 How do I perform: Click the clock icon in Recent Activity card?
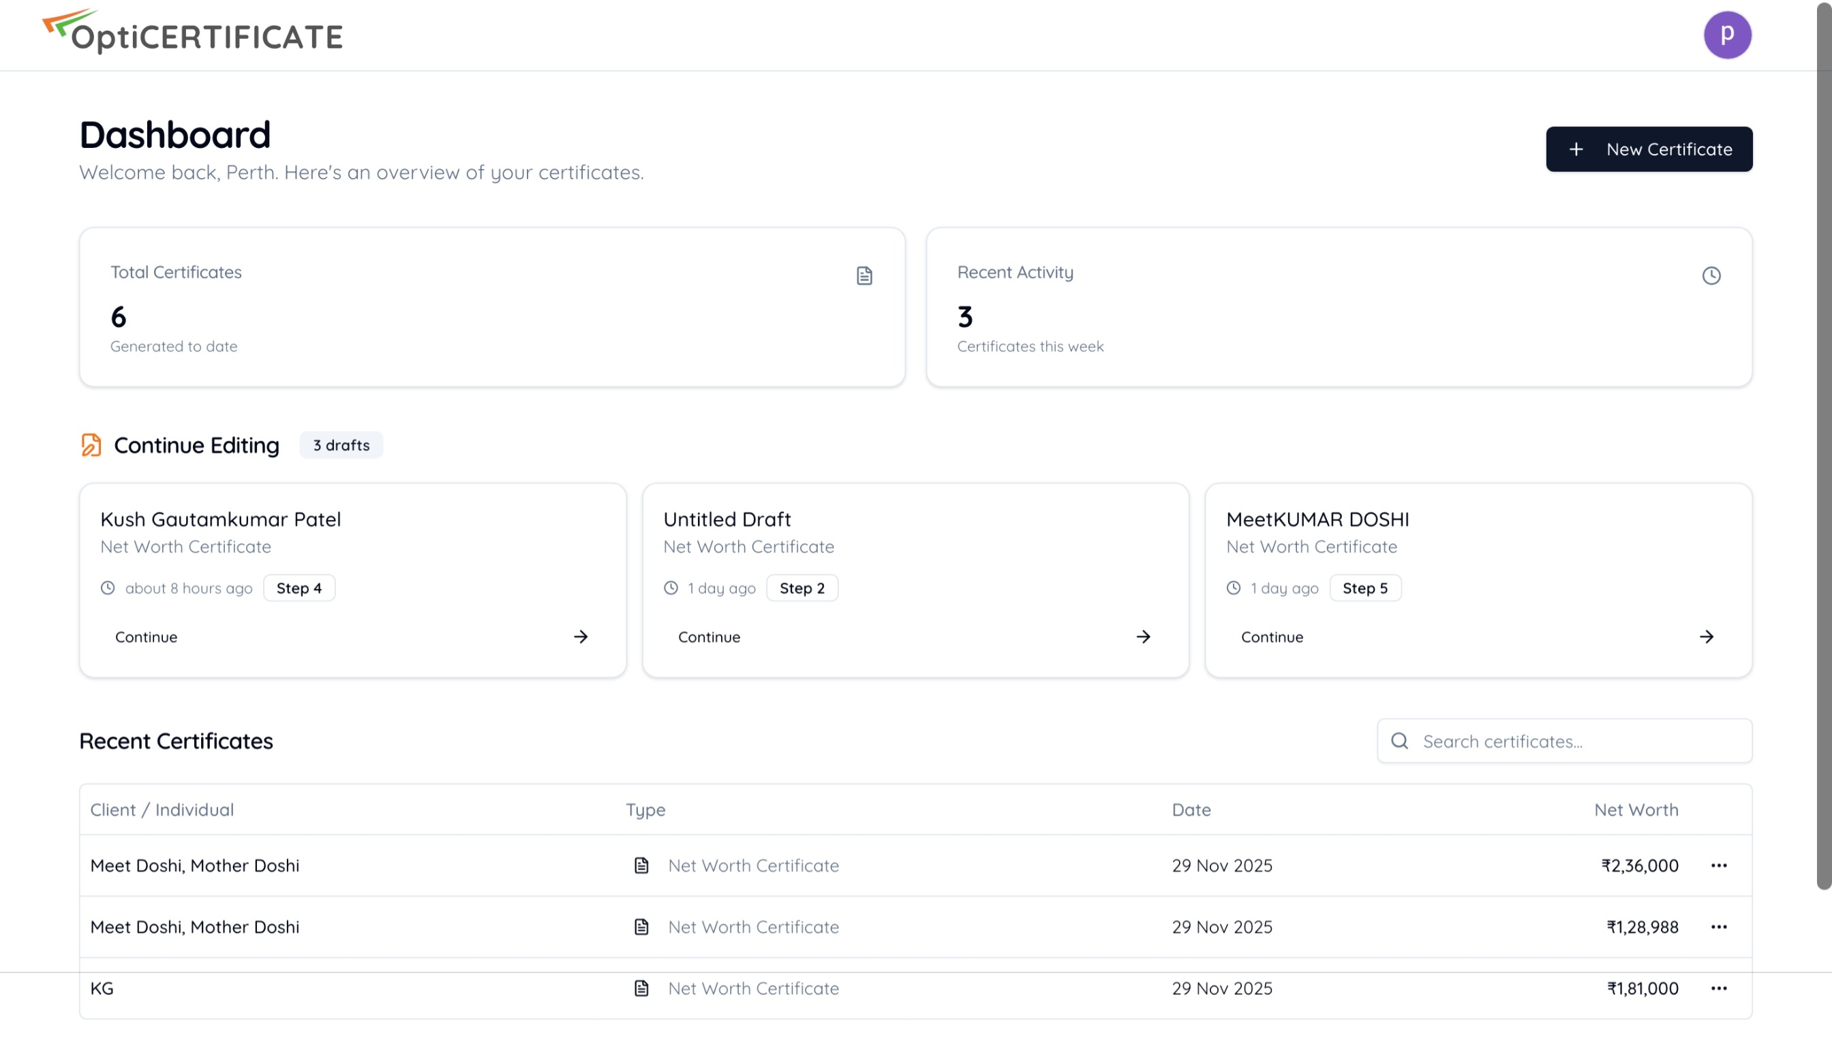coord(1711,275)
